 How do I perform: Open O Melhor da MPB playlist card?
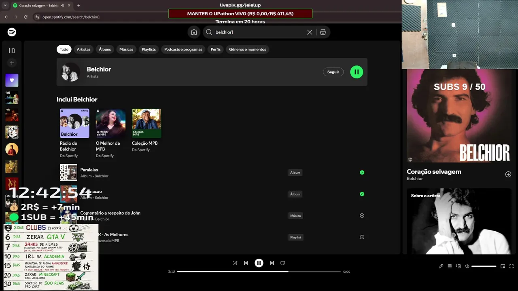pos(110,133)
